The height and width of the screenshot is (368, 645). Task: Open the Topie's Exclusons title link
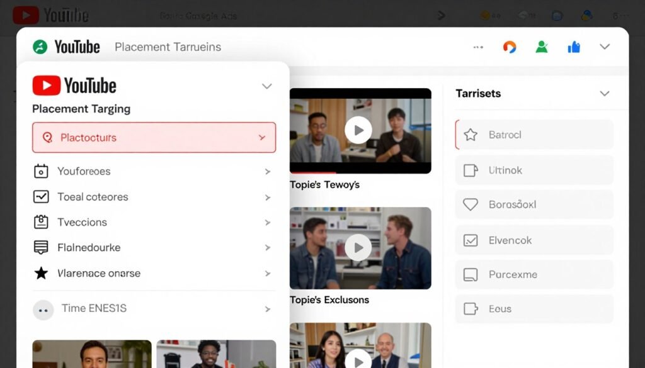(x=329, y=300)
